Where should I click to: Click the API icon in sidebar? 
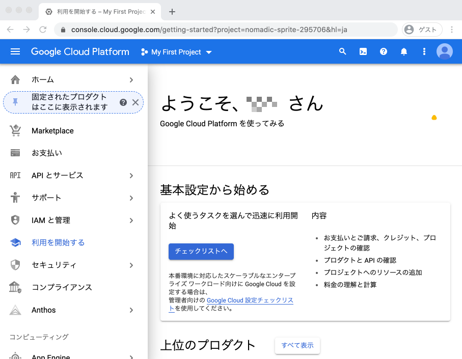[15, 175]
